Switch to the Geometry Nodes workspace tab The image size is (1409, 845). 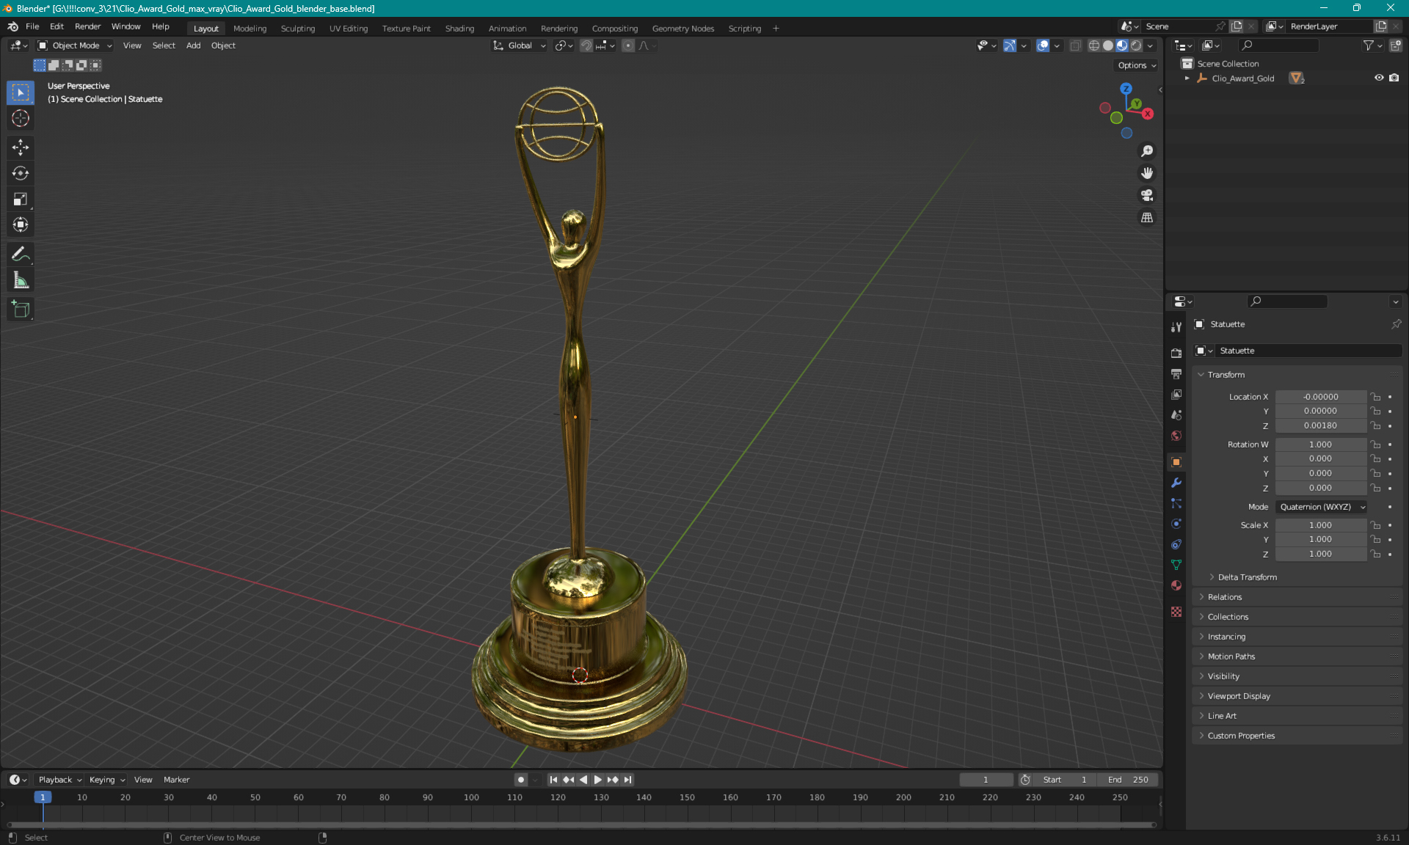pyautogui.click(x=682, y=29)
